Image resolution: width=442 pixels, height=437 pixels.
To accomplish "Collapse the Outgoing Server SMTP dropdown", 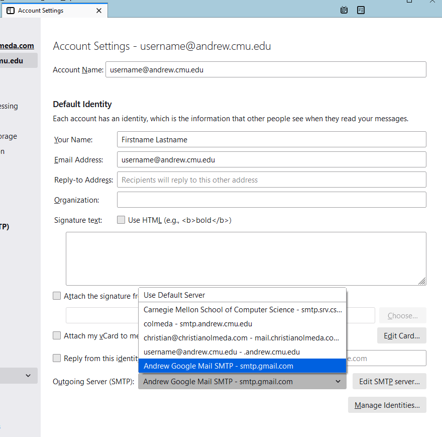I will tap(242, 381).
